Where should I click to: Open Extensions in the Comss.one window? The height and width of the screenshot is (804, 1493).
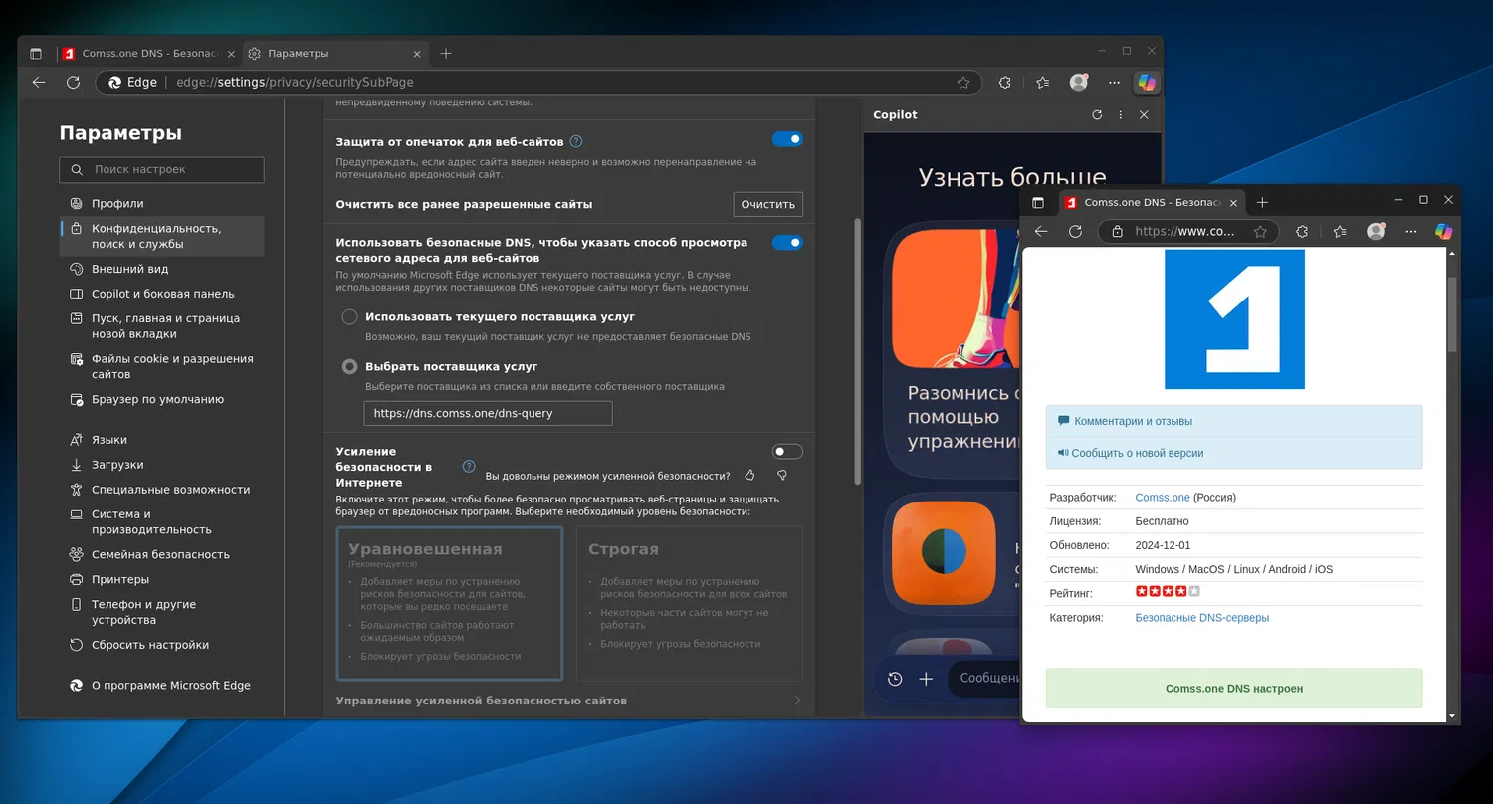pyautogui.click(x=1302, y=231)
